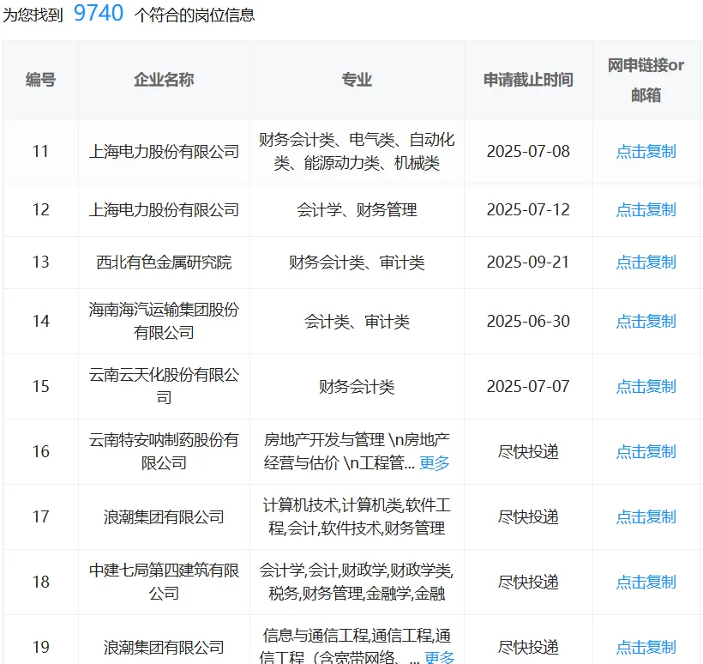This screenshot has width=703, height=664.
Task: Click 点击复制 in row 19
Action: coord(646,648)
